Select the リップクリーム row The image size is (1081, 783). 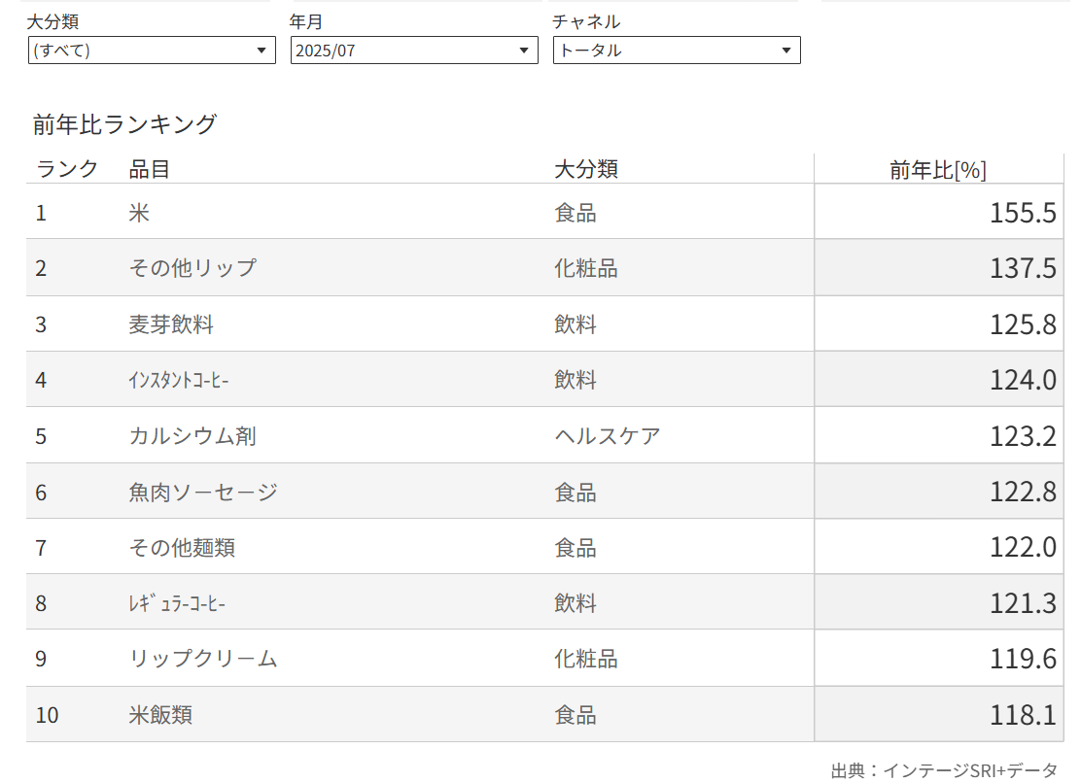(x=203, y=660)
